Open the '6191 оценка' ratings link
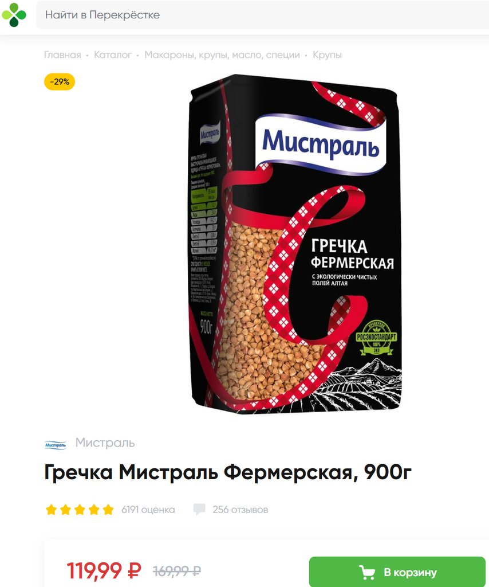The width and height of the screenshot is (489, 587). point(148,510)
